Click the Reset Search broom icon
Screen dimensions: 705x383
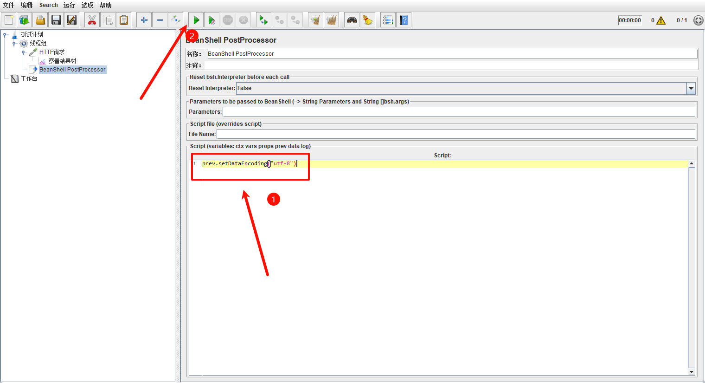[368, 20]
